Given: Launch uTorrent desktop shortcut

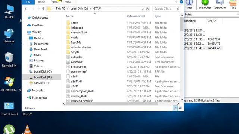Looking at the screenshot, I should [x=9, y=130].
